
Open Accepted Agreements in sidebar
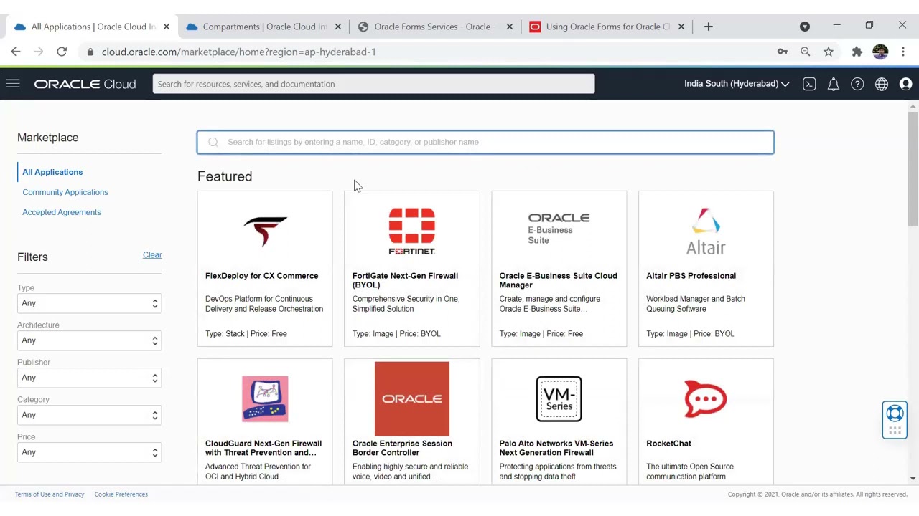(62, 212)
